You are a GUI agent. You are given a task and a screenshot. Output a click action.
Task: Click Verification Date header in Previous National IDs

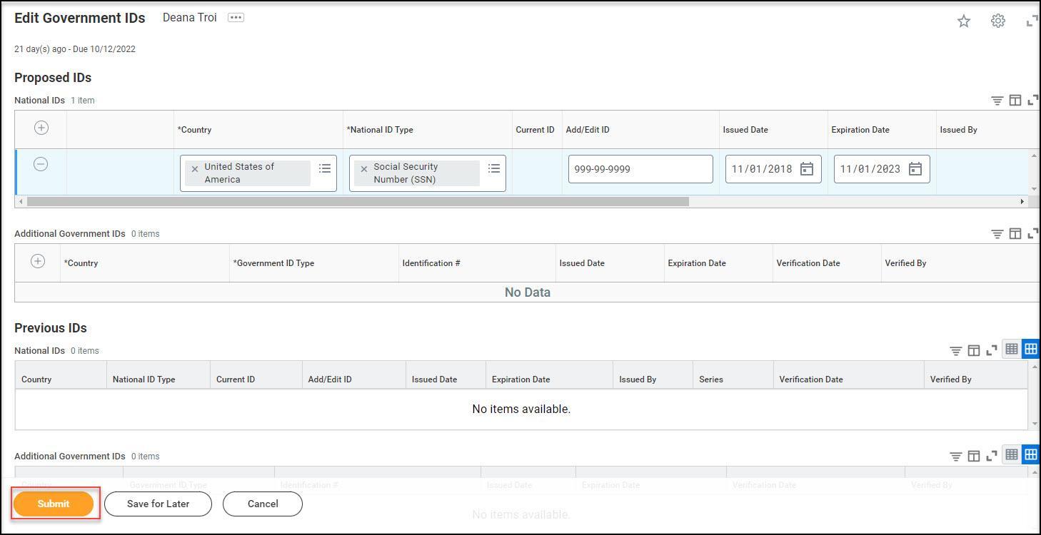(x=811, y=379)
